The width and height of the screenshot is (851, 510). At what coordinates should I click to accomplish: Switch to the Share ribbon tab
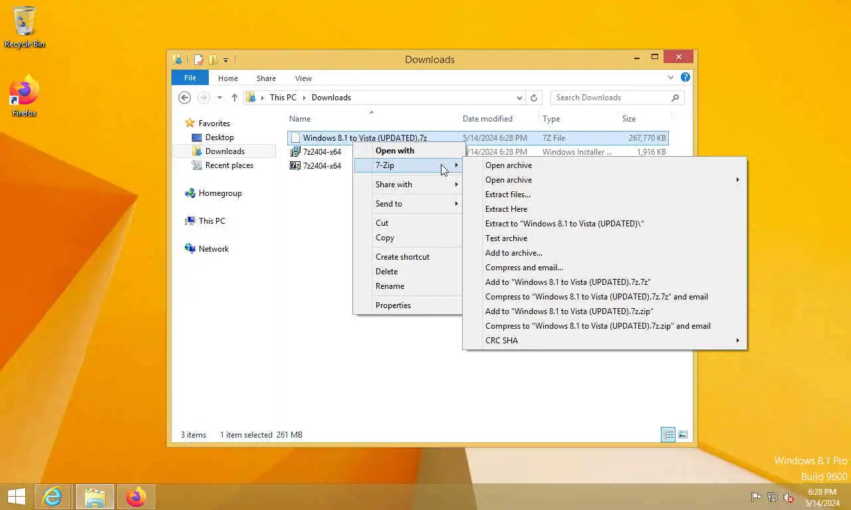click(266, 78)
